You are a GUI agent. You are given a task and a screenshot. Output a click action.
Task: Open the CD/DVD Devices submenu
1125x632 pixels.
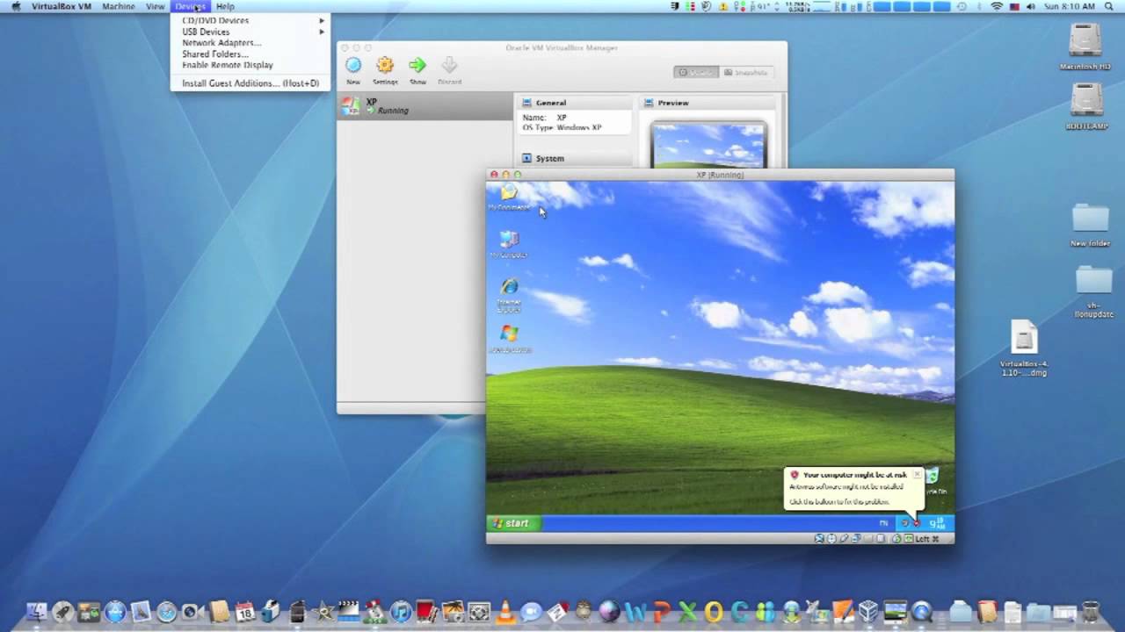click(250, 20)
